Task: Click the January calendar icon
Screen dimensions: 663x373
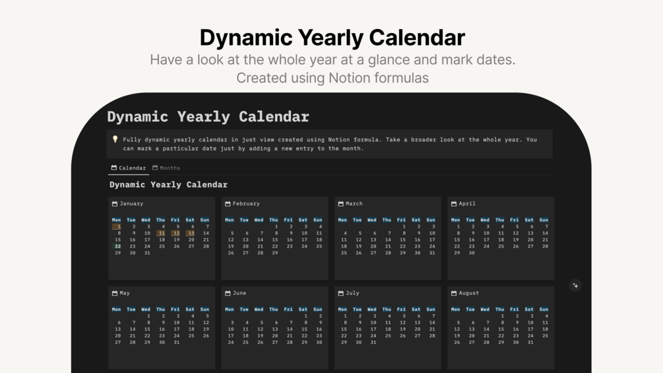Action: coord(115,204)
